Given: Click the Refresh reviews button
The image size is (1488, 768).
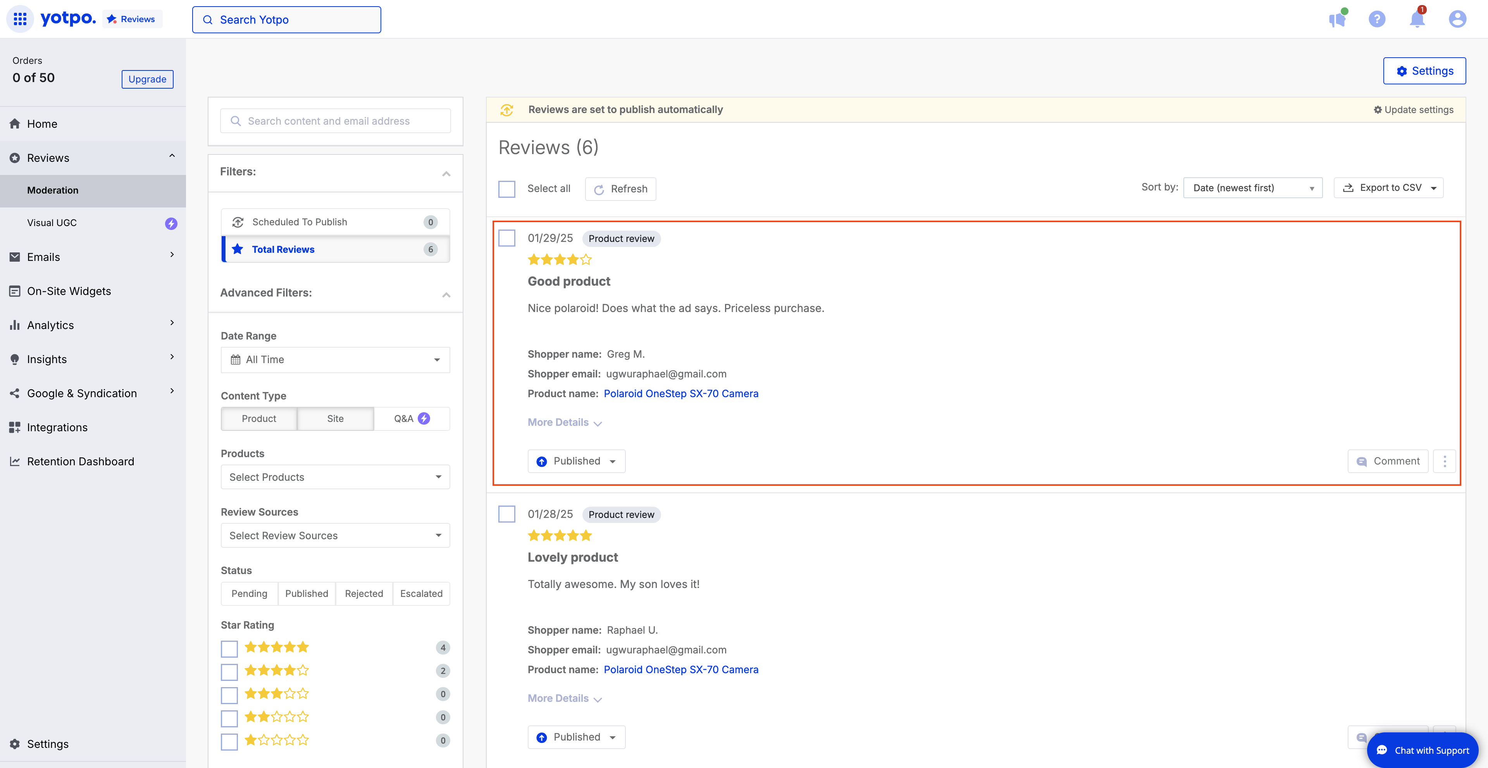Looking at the screenshot, I should 620,189.
